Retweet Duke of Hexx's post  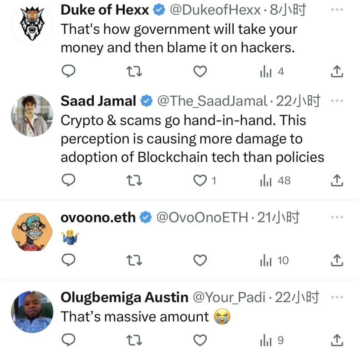coord(135,71)
